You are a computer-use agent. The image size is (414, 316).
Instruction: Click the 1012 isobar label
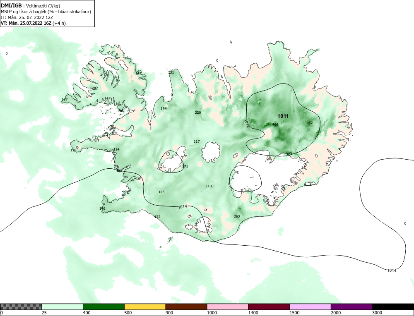point(247,123)
